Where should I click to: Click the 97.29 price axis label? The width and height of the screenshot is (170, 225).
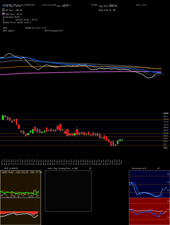pos(165,136)
